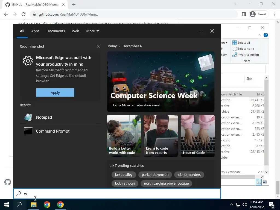Select the Apps search tab

tap(35, 31)
